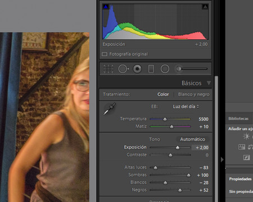This screenshot has height=202, width=253.
Task: Adjust the Exposición slider
Action: click(177, 148)
